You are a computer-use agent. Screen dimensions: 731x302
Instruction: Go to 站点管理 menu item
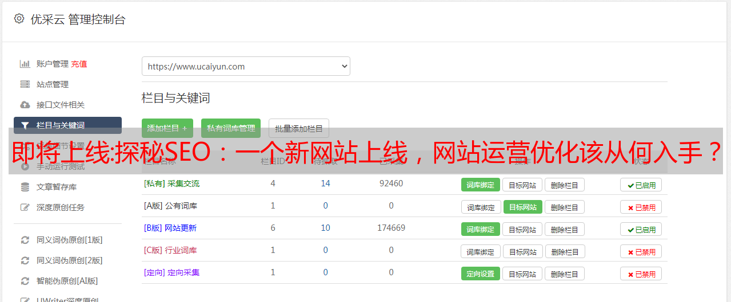point(53,84)
